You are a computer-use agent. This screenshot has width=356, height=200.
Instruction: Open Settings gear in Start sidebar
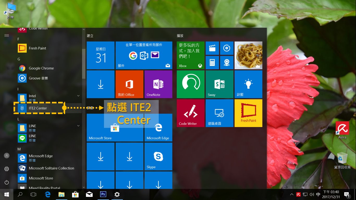tap(7, 169)
